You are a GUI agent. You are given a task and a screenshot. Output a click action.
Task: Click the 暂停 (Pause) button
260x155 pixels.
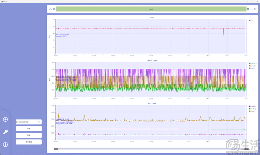point(28,135)
